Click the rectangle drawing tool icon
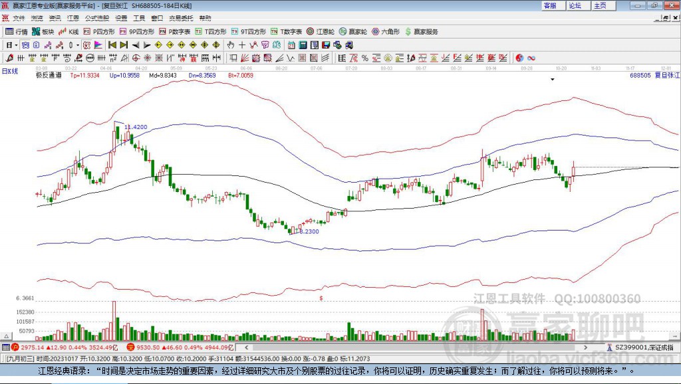 point(233,58)
